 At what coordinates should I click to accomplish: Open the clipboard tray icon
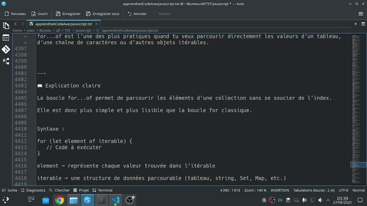pyautogui.click(x=288, y=200)
